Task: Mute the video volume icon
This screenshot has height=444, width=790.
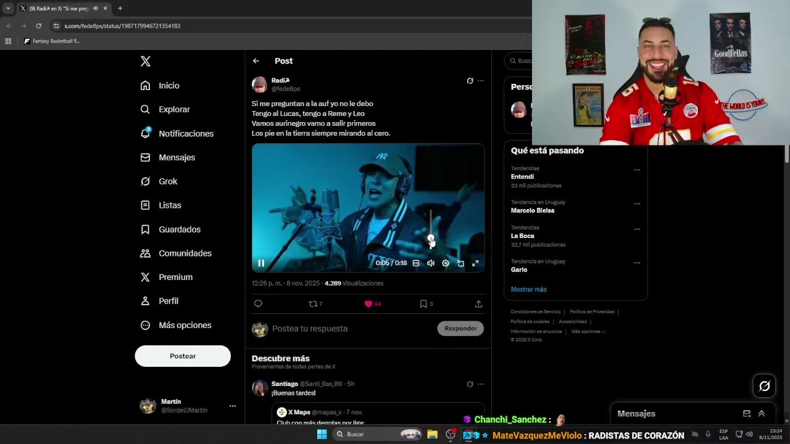Action: (x=431, y=263)
